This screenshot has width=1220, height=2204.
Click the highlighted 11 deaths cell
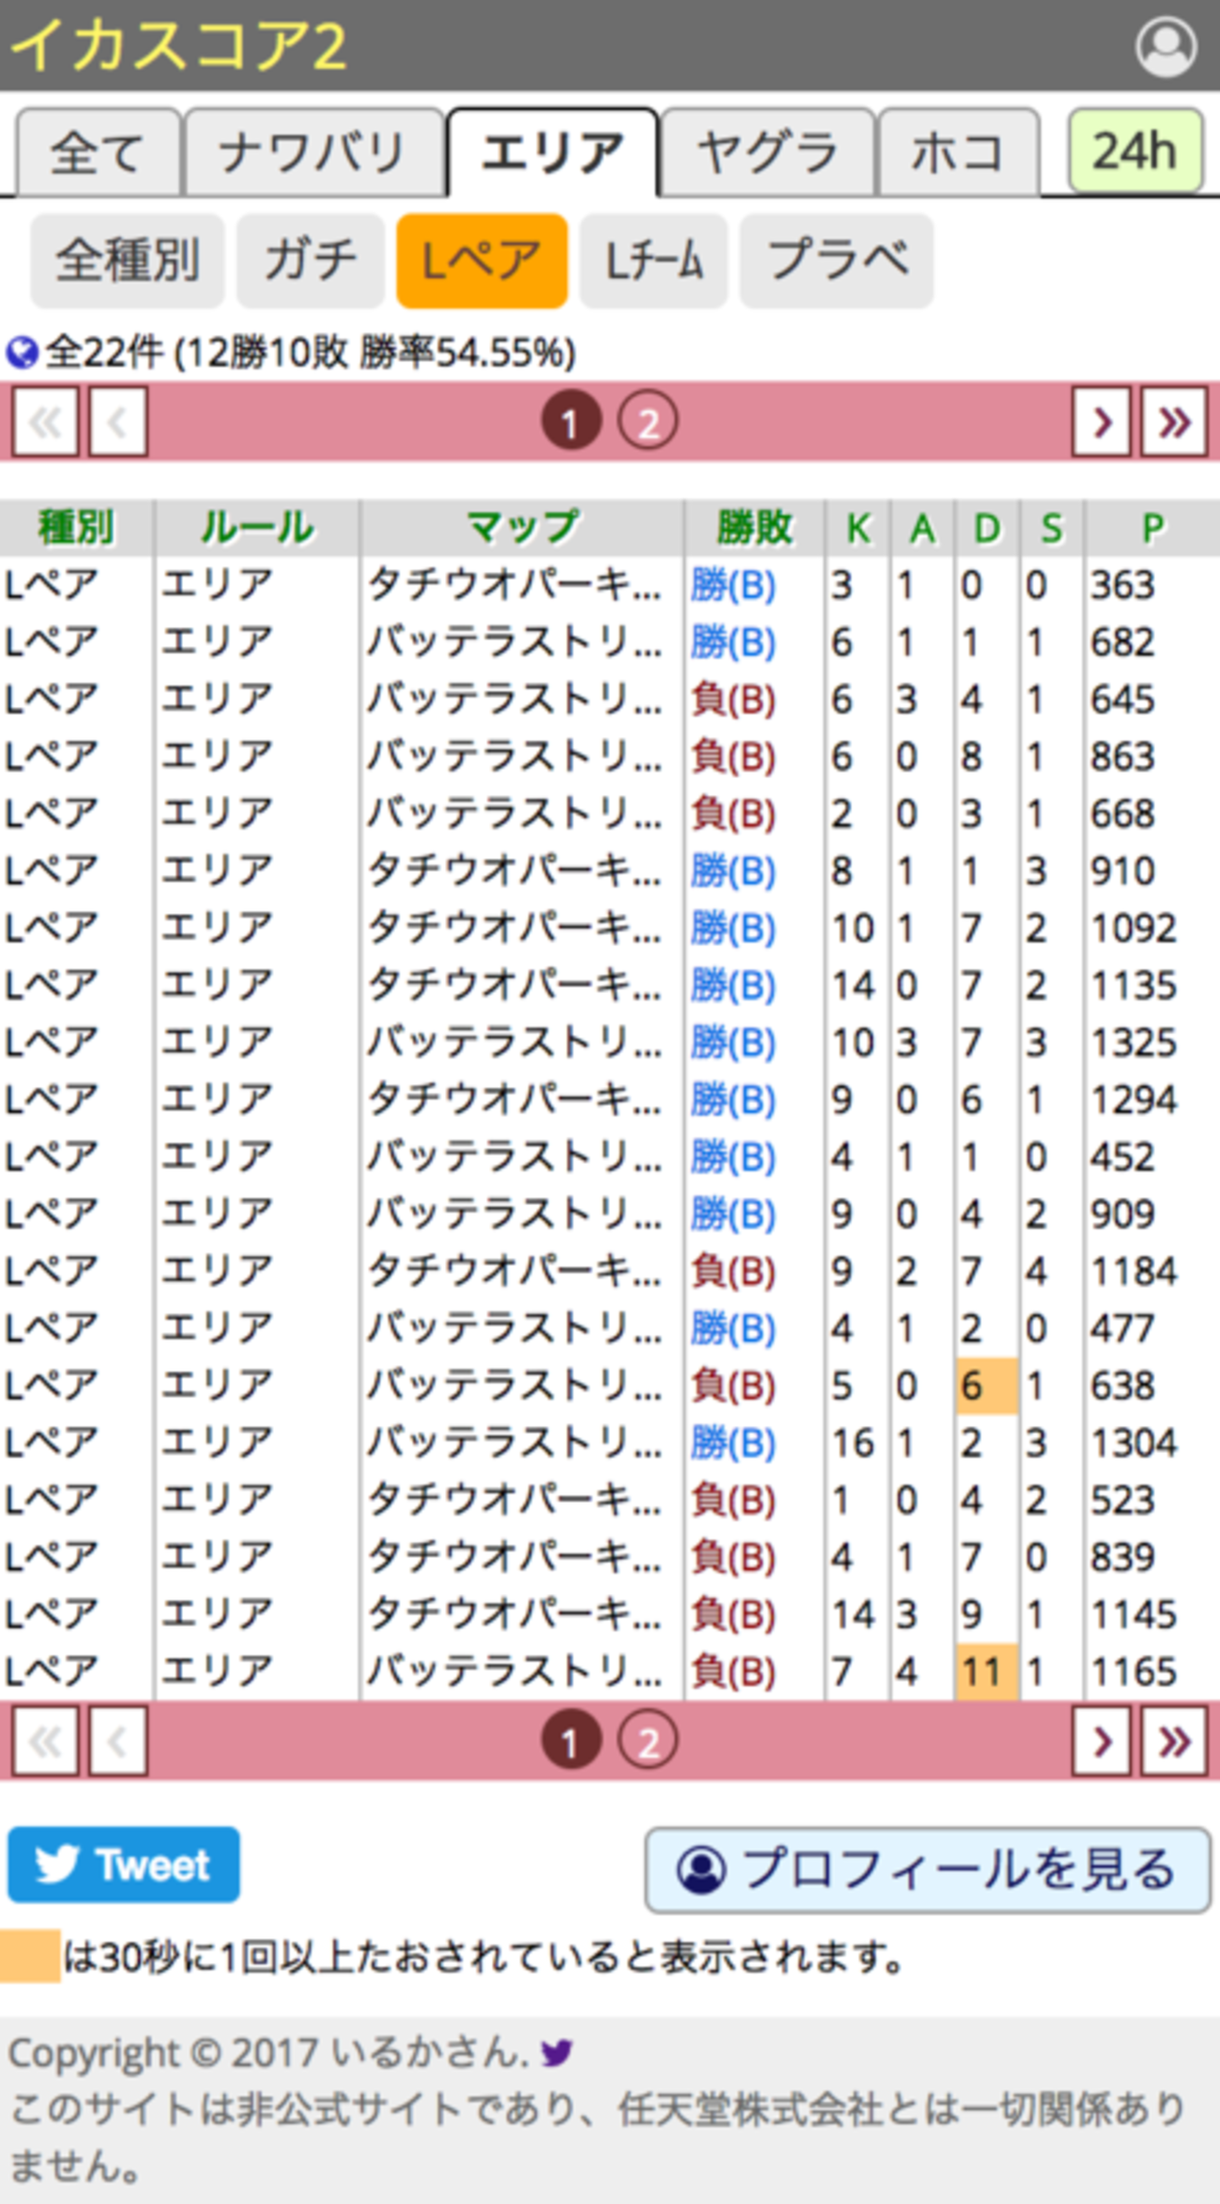pos(986,1672)
